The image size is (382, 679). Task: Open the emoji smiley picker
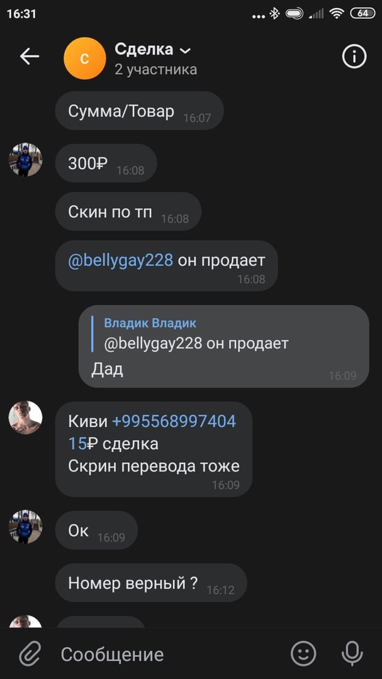[303, 653]
